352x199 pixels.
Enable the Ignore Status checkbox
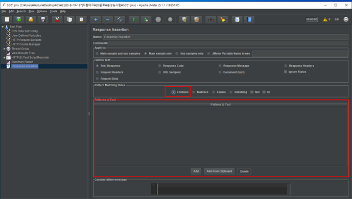point(286,72)
